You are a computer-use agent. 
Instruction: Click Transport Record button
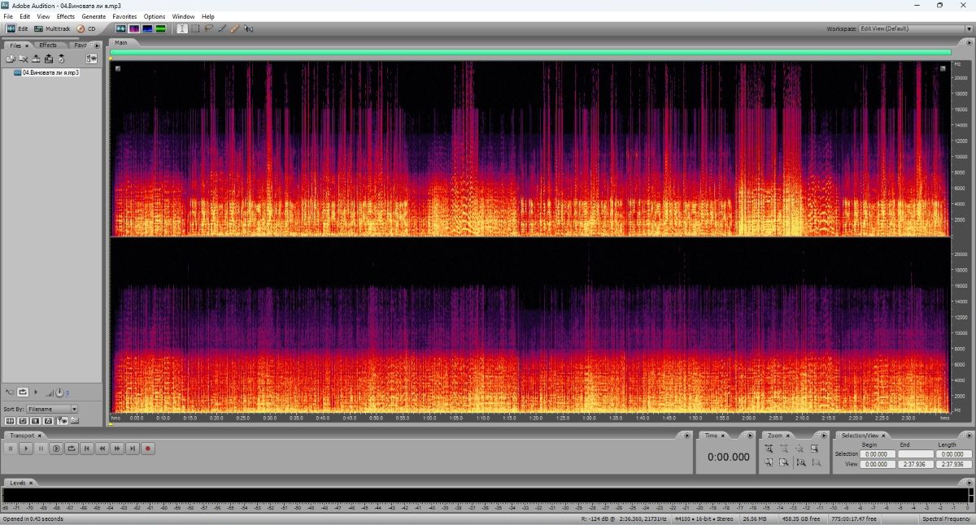[x=148, y=448]
